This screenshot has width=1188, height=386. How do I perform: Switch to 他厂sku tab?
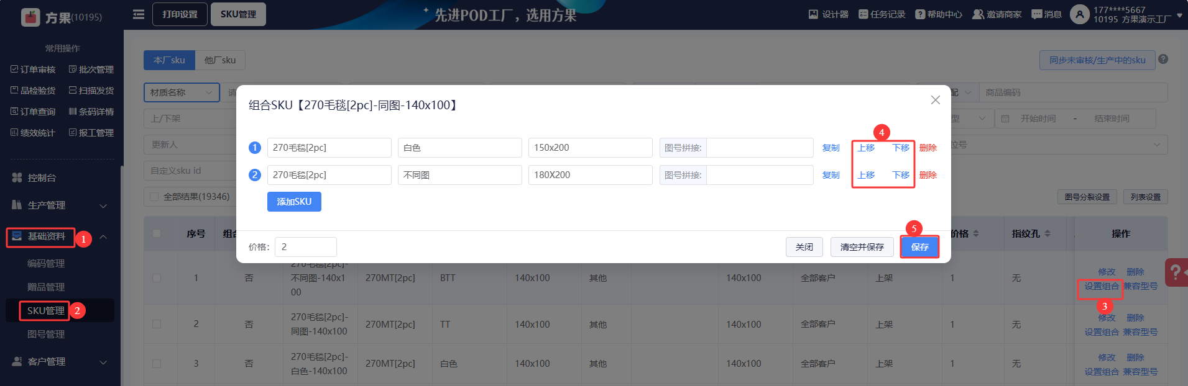tap(220, 60)
